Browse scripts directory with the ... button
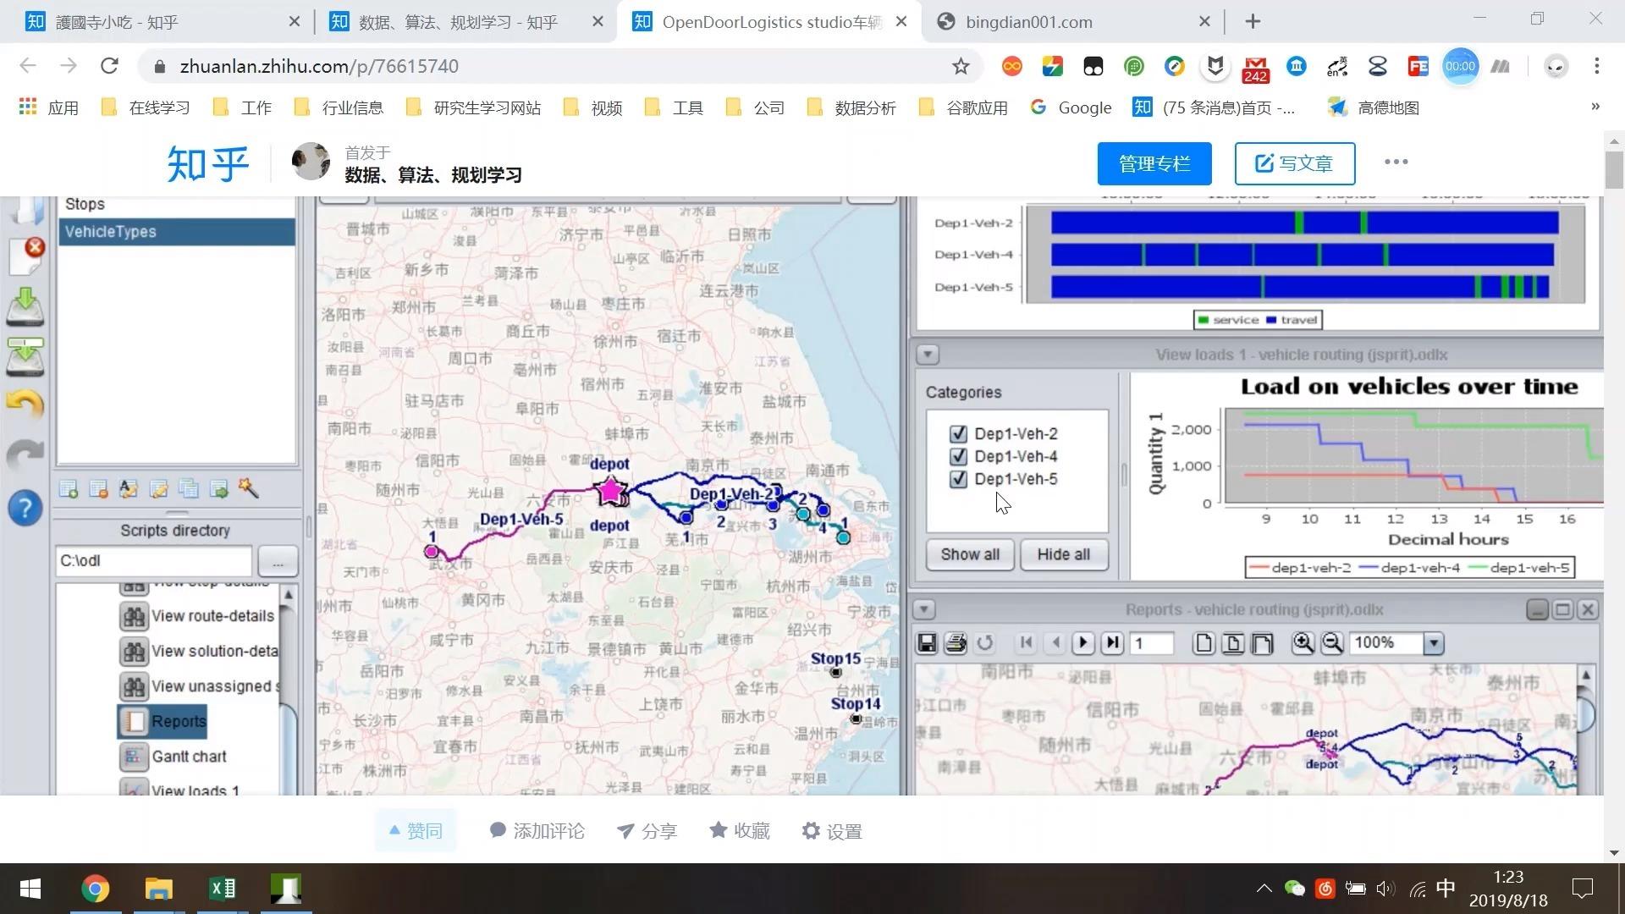1625x914 pixels. click(x=278, y=560)
